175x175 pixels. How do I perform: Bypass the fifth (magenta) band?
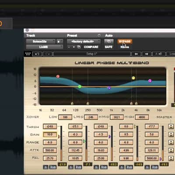(x=154, y=167)
